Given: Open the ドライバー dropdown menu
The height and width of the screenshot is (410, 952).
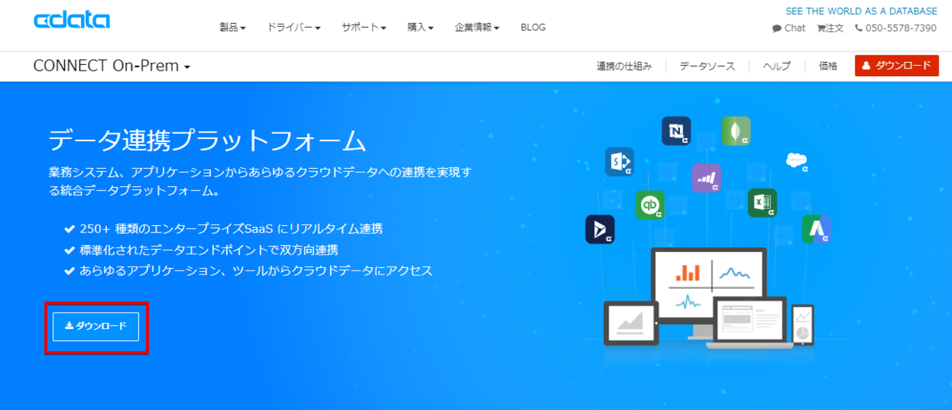Looking at the screenshot, I should 294,27.
